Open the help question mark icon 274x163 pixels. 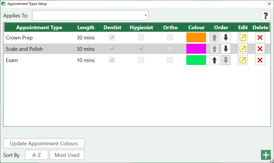tap(266, 16)
